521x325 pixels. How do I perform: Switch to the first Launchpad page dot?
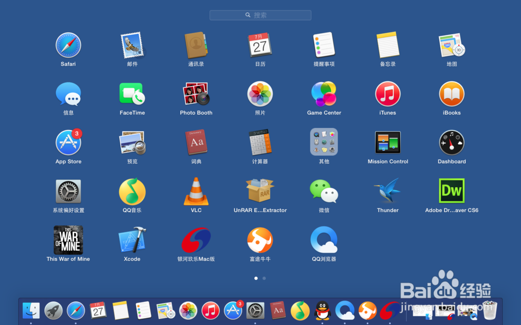pos(256,278)
